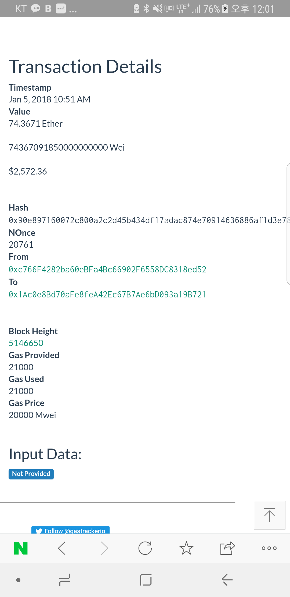Tap the KakaoTalk notification icon

36,8
